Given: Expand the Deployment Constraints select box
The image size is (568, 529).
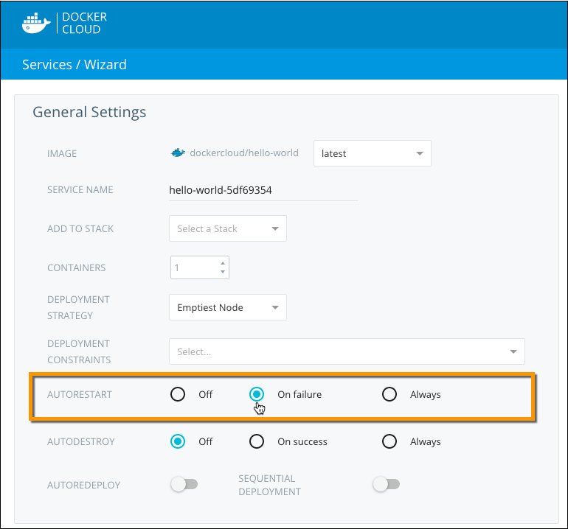Looking at the screenshot, I should [347, 351].
